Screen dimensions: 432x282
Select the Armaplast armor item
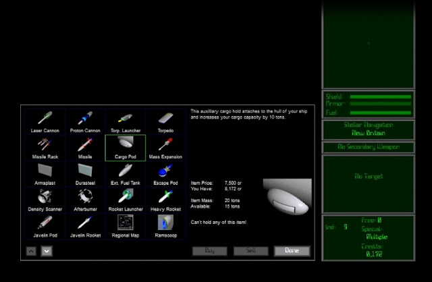pos(45,174)
